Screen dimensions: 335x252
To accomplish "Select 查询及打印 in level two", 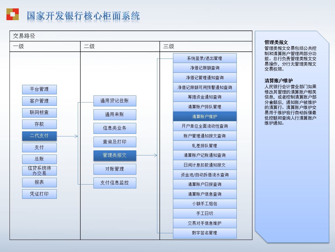I will (115, 142).
